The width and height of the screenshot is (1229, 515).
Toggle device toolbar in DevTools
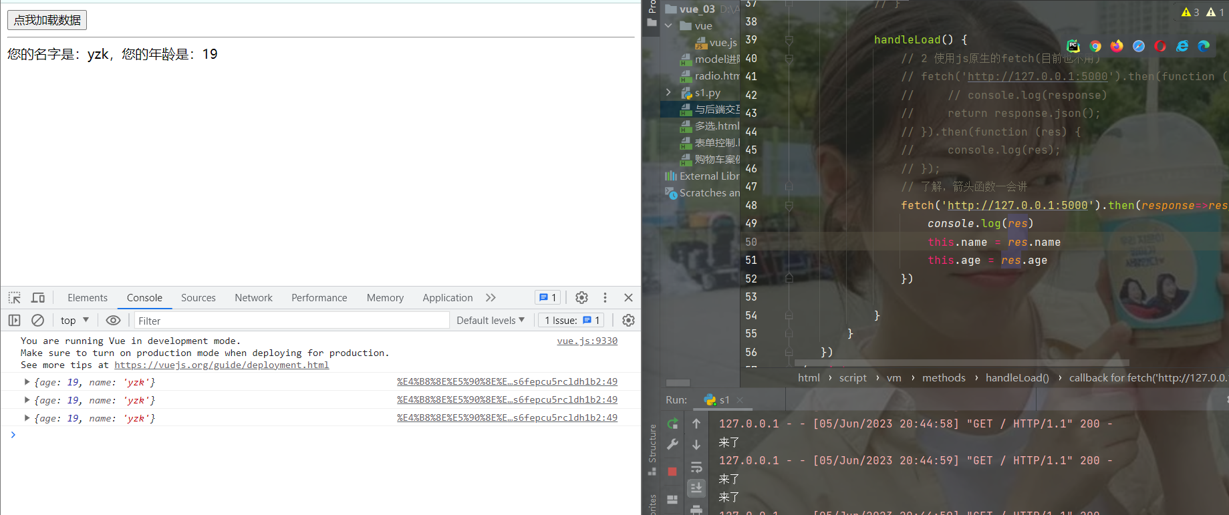coord(38,298)
